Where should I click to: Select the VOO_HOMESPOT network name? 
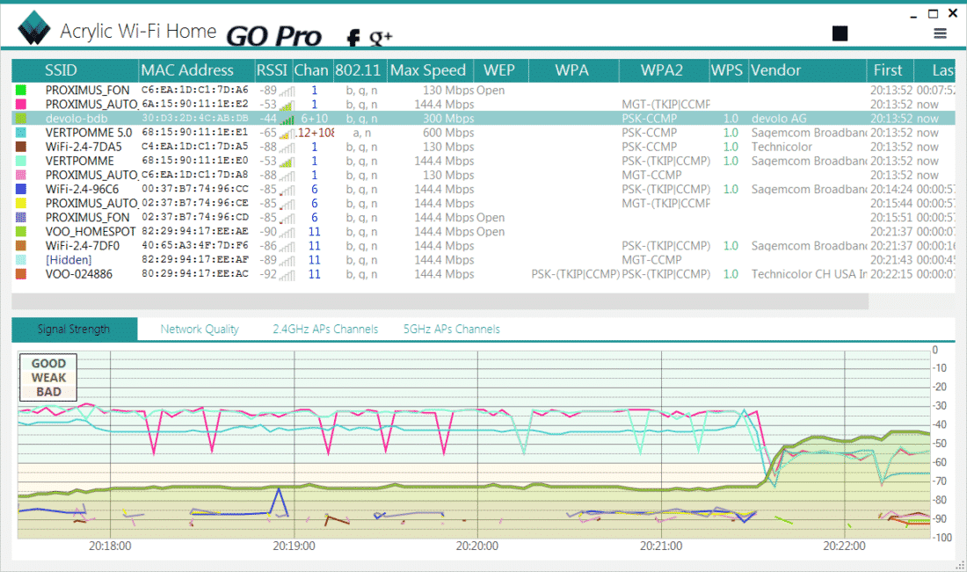click(90, 232)
